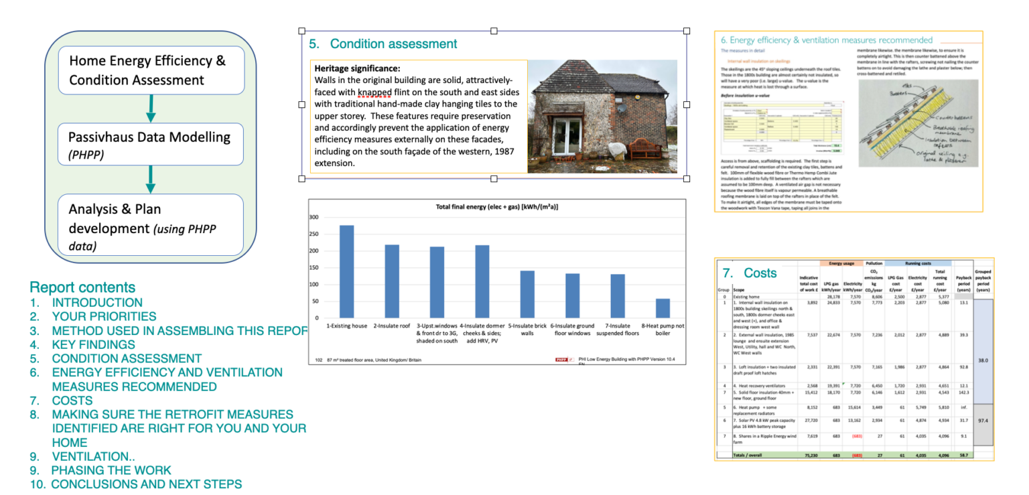Click the misspelled word knapped with red underline
The height and width of the screenshot is (495, 1029).
372,92
